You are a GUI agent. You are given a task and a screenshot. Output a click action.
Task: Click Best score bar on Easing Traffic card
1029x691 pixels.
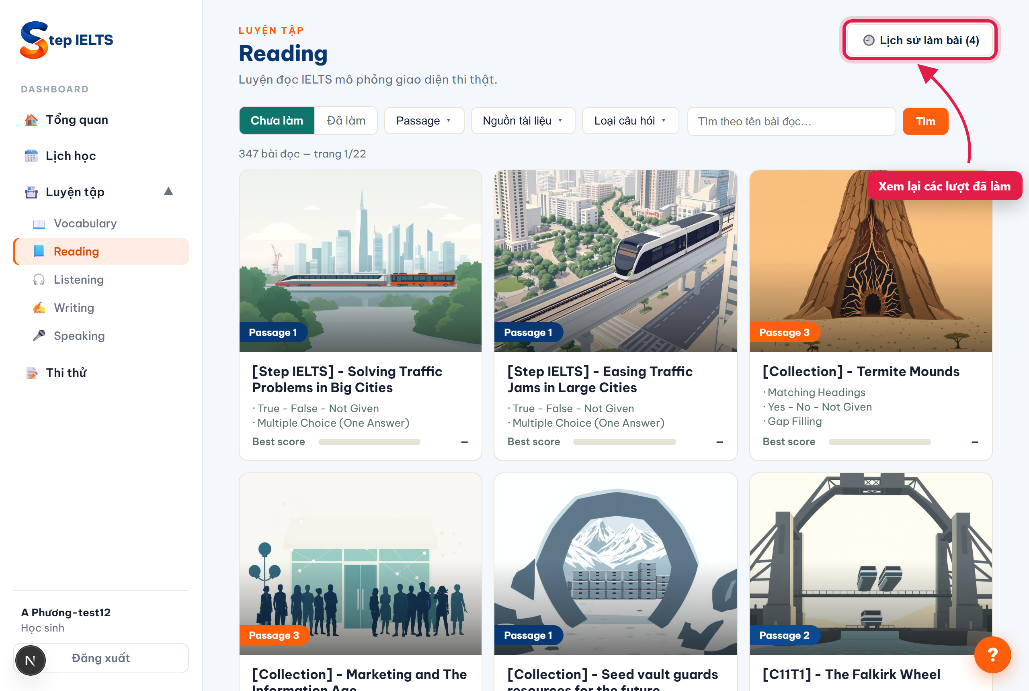[624, 442]
